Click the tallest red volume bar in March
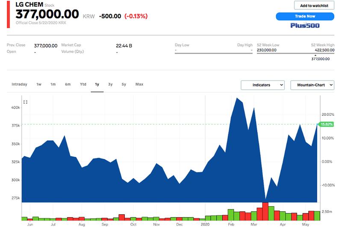 [x=265, y=211]
